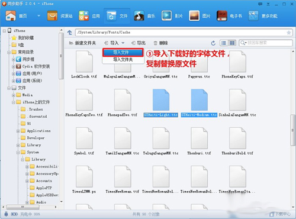Open the 导入 dropdown arrow

pos(123,43)
